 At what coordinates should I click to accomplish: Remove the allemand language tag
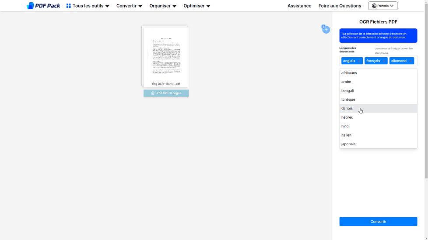click(410, 61)
